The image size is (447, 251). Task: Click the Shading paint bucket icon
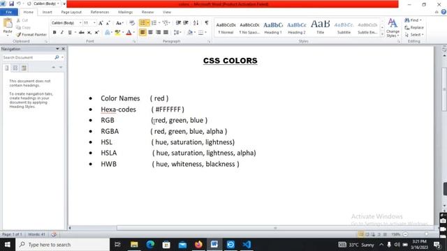pyautogui.click(x=190, y=33)
